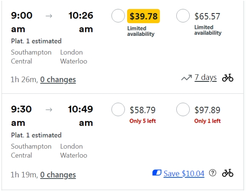246x192 pixels.
Task: Click the "Only 1 left" warning text
Action: click(208, 121)
